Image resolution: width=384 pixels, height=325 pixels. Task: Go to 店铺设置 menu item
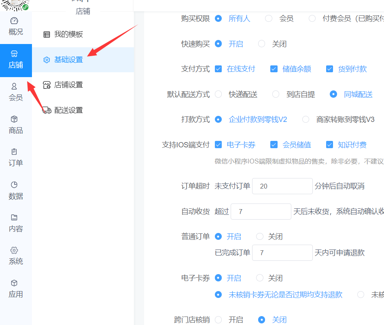click(x=68, y=85)
